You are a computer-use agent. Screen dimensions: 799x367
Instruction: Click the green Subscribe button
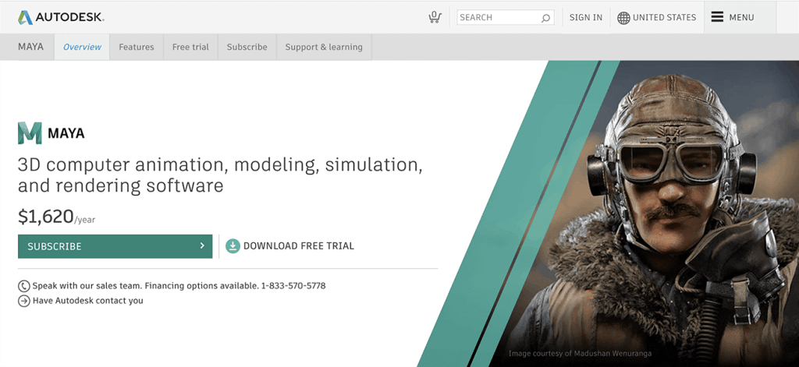[115, 246]
